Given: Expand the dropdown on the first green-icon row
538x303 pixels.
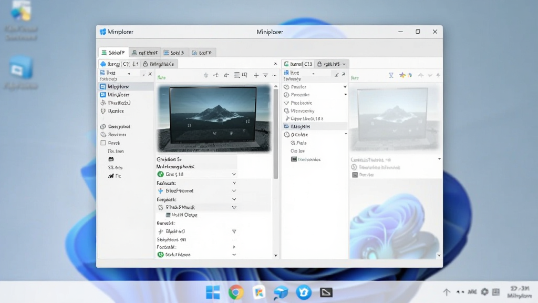Looking at the screenshot, I should coord(234,174).
